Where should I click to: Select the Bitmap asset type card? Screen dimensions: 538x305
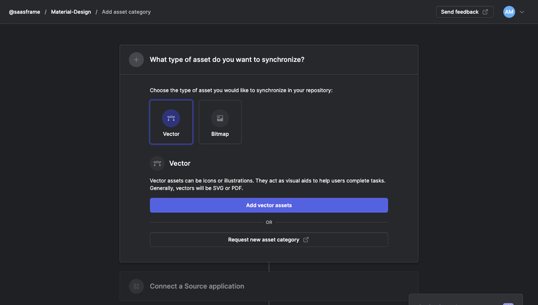tap(220, 122)
